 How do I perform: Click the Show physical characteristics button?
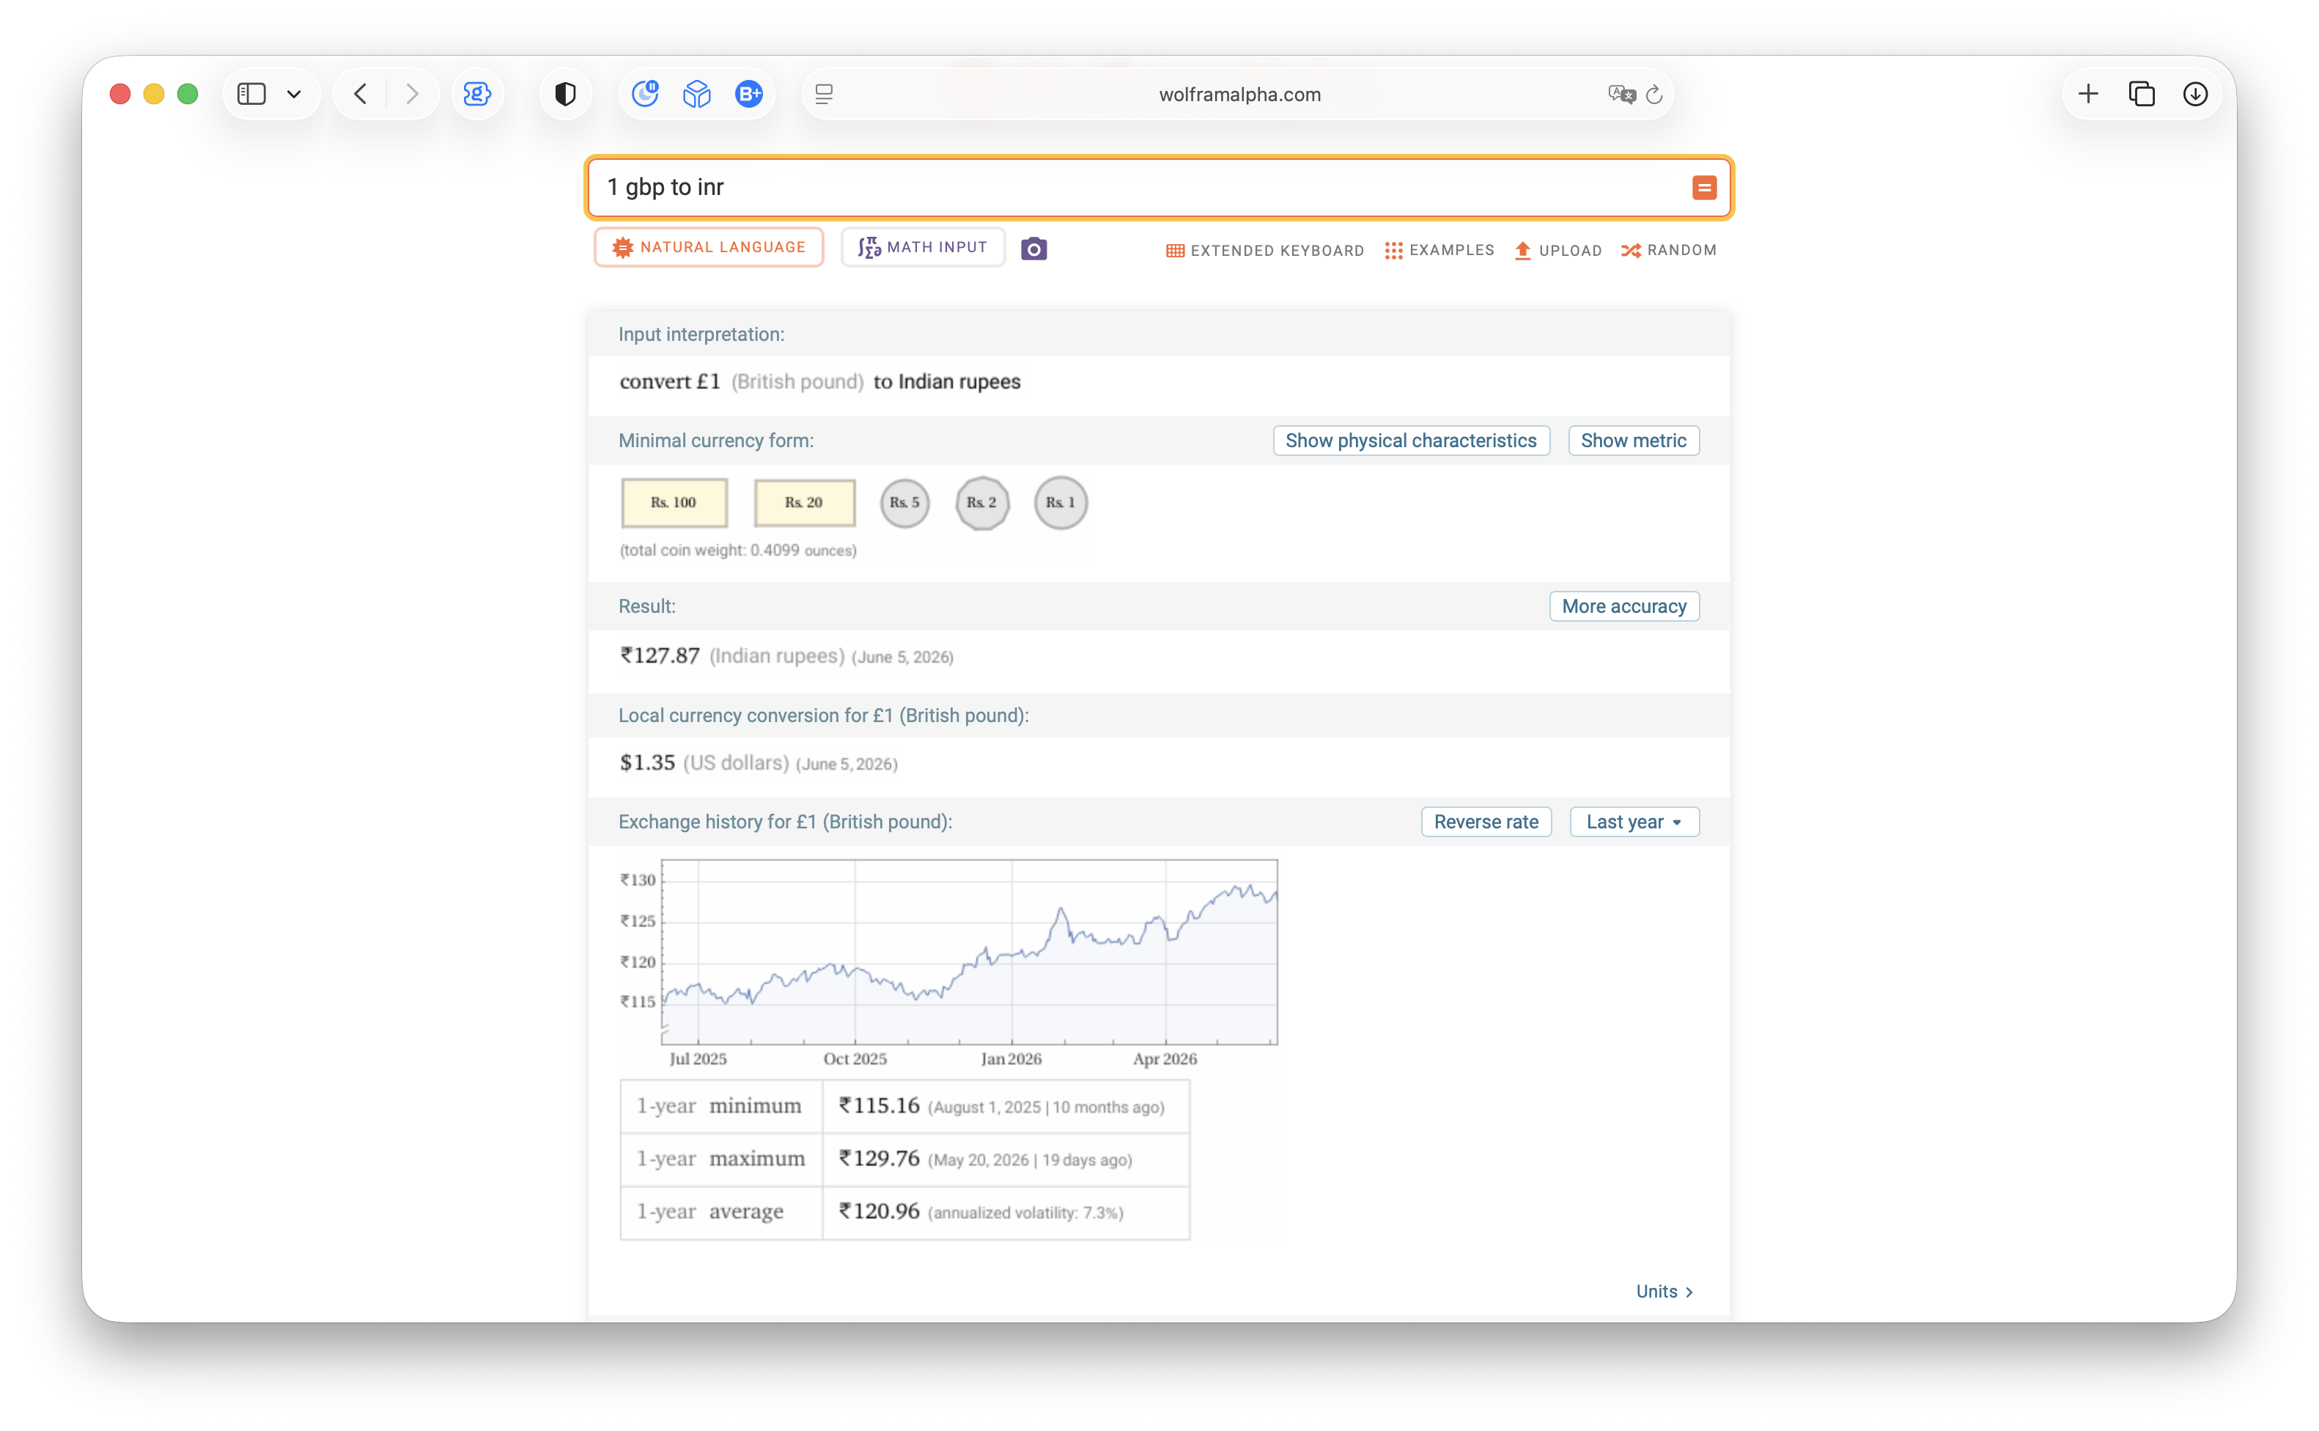(x=1411, y=441)
